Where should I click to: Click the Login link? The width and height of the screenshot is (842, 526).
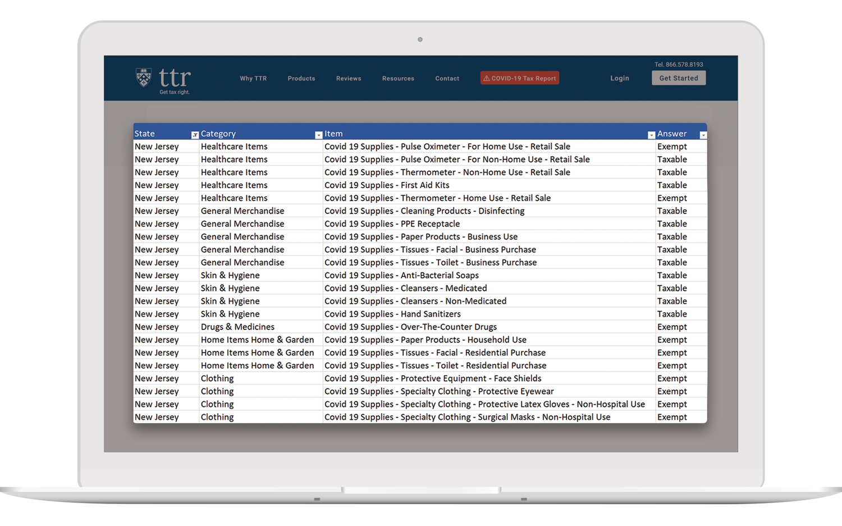(x=620, y=79)
